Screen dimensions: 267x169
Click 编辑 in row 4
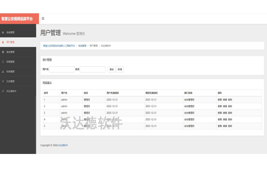click(x=225, y=120)
